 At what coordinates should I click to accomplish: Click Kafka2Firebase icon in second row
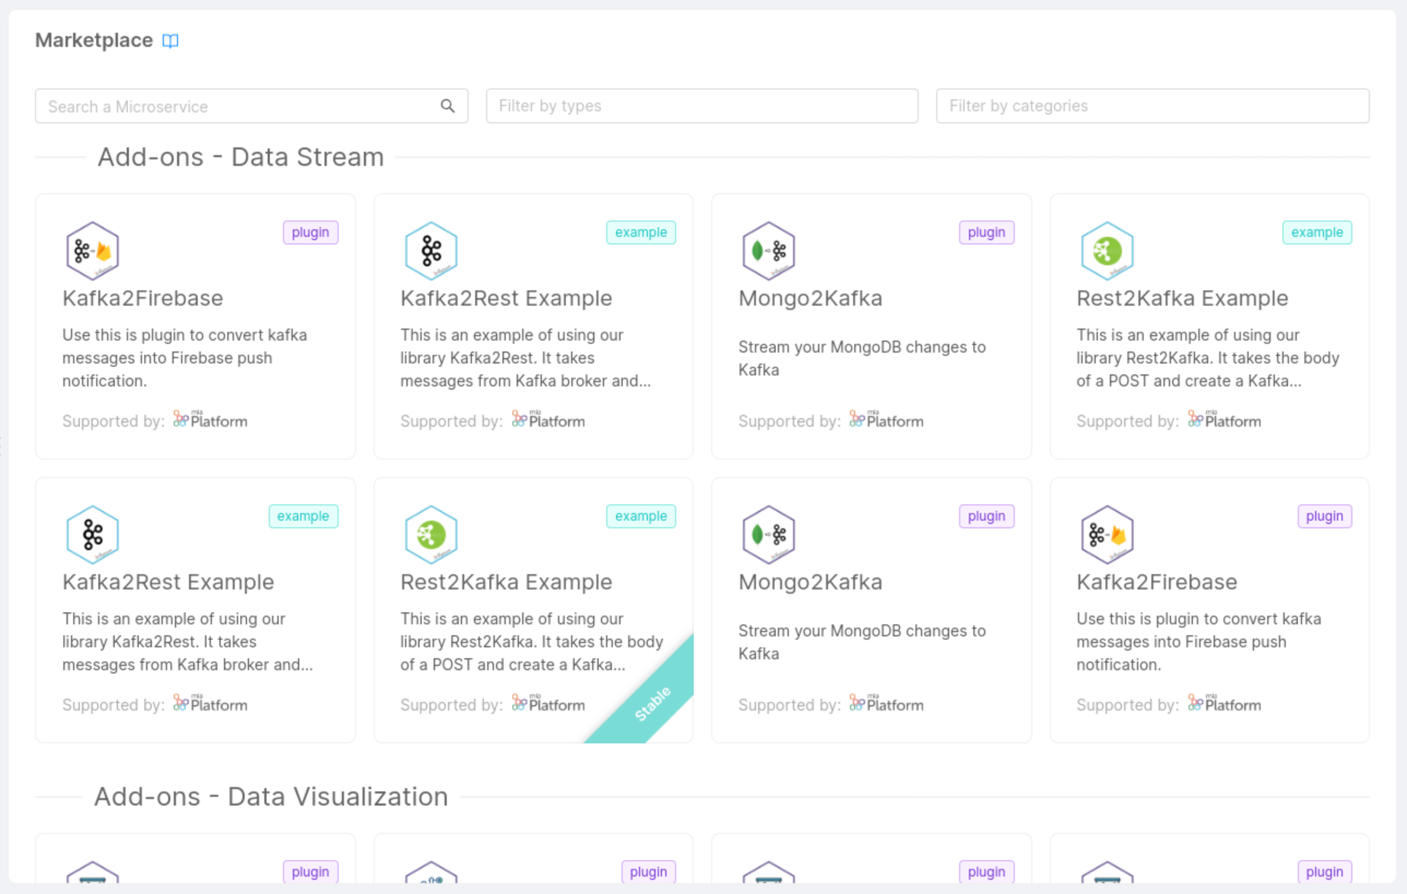pos(1107,534)
